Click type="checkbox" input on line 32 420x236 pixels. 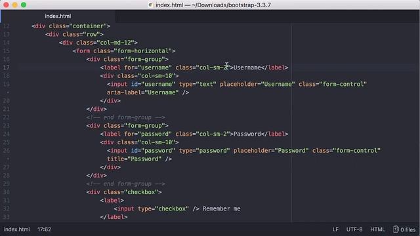click(157, 208)
